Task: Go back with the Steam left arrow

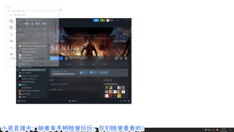Action: (19, 24)
